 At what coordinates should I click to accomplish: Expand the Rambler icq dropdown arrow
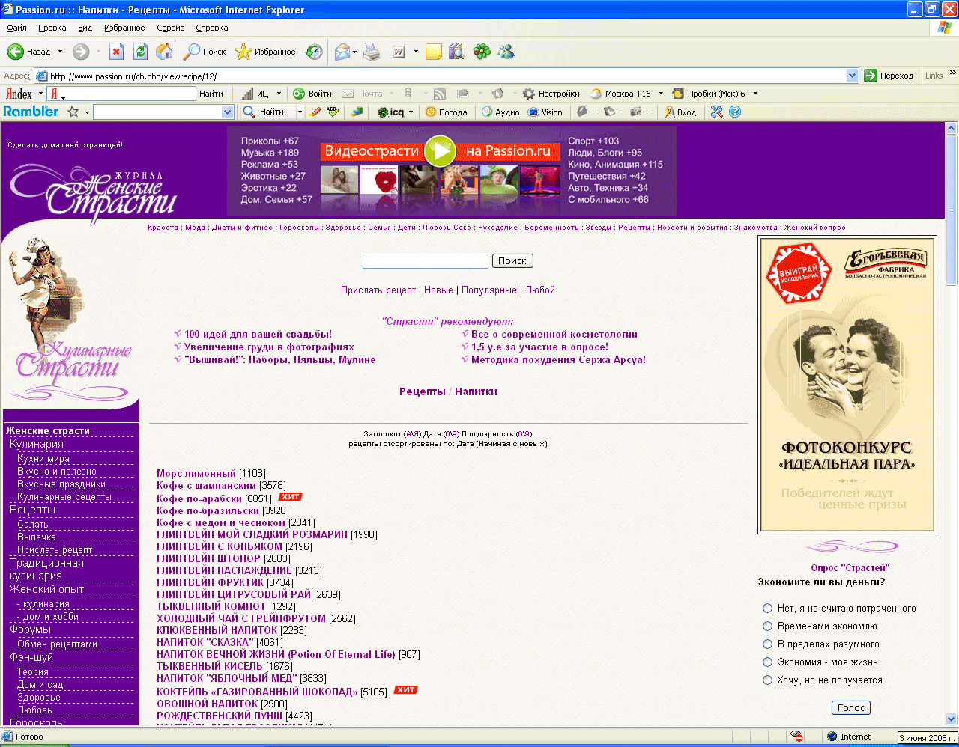tap(411, 112)
